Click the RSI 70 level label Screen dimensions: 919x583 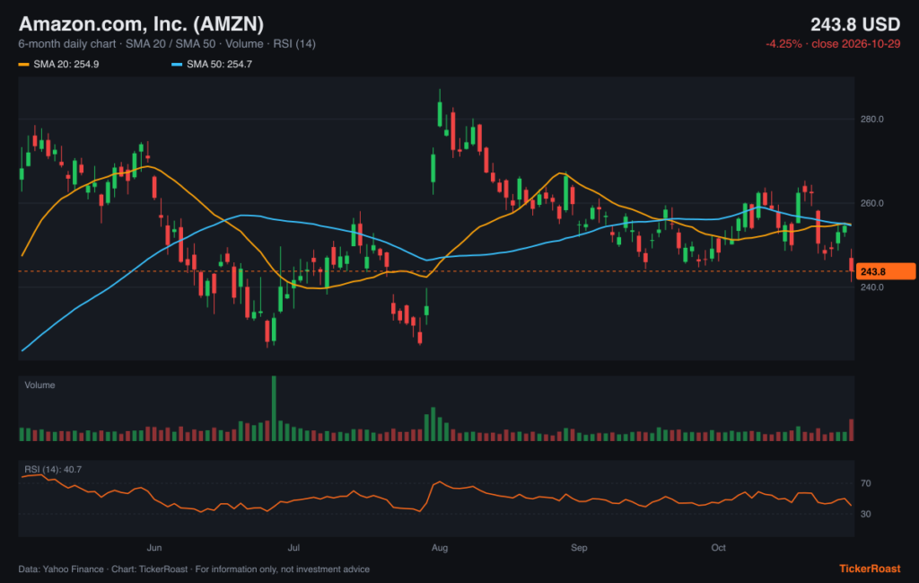point(866,483)
